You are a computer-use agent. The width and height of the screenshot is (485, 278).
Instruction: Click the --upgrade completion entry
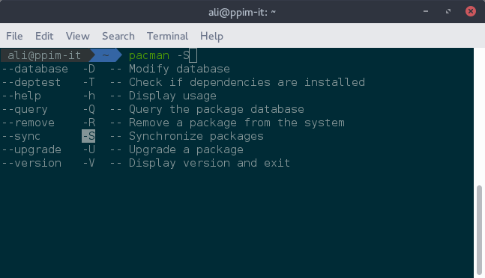click(31, 149)
